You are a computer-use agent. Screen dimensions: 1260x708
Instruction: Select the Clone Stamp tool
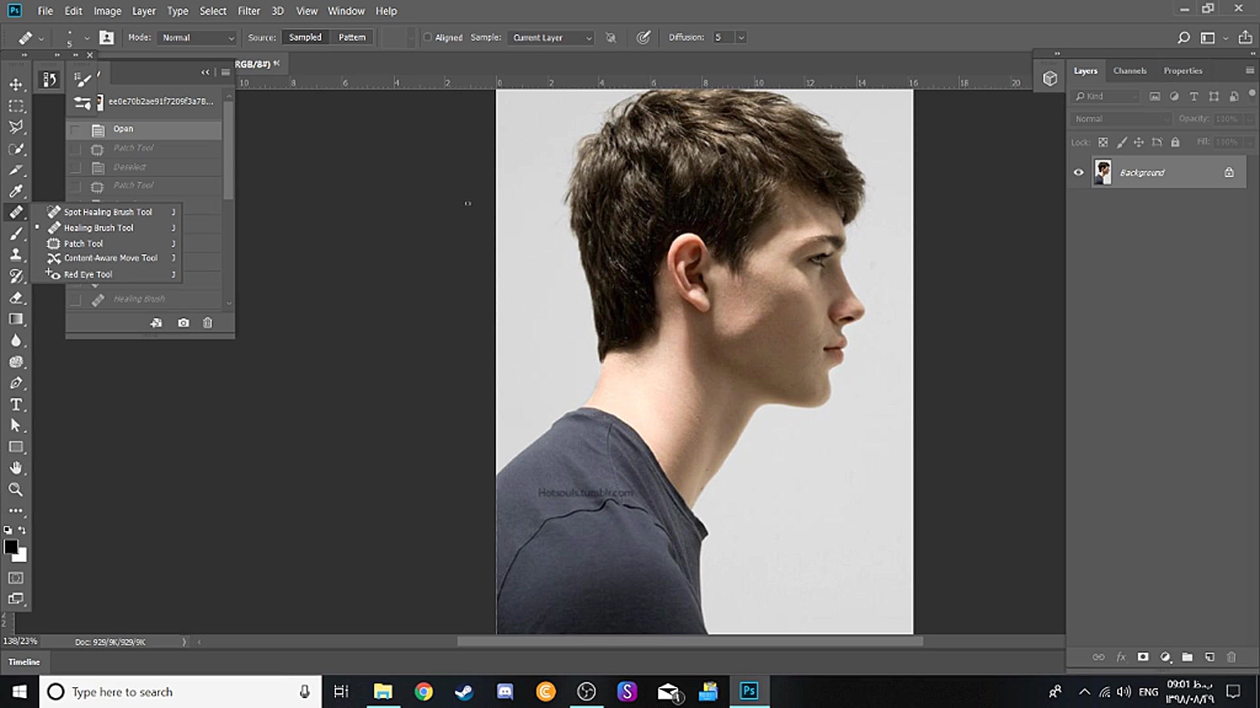coord(16,254)
